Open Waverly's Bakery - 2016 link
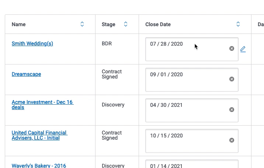 (x=39, y=166)
